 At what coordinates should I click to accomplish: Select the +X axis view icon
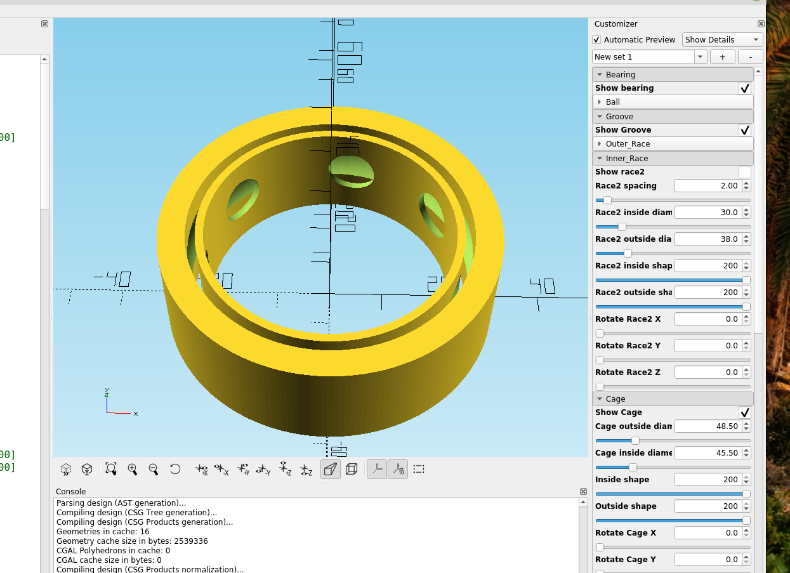pos(202,469)
